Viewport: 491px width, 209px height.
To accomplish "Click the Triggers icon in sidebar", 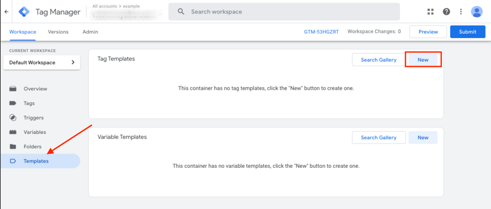I will click(x=13, y=118).
